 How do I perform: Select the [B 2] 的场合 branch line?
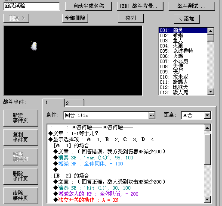pyautogui.click(x=126, y=176)
